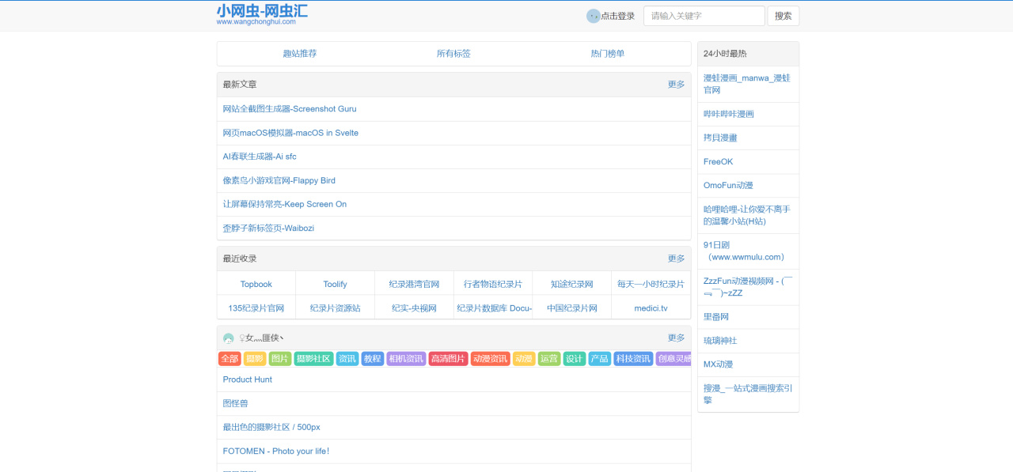Open 哔咔哔咔漫画 hot link
This screenshot has height=472, width=1013.
click(x=729, y=114)
